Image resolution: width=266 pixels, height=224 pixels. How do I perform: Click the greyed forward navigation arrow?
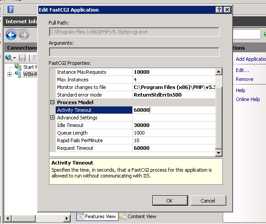coord(24,34)
